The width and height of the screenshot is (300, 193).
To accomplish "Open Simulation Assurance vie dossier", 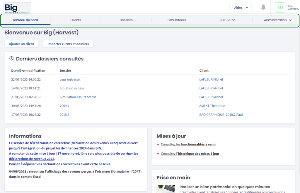I will pyautogui.click(x=78, y=97).
